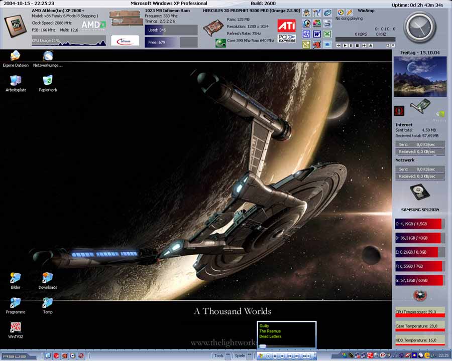
Task: Click the Excel launcher icon
Action: coord(327,34)
